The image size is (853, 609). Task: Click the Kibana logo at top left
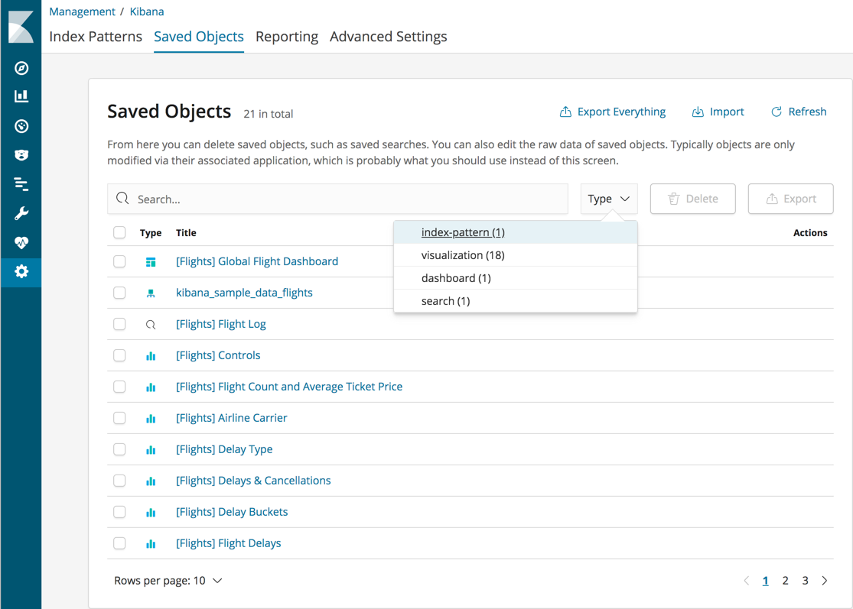[21, 27]
